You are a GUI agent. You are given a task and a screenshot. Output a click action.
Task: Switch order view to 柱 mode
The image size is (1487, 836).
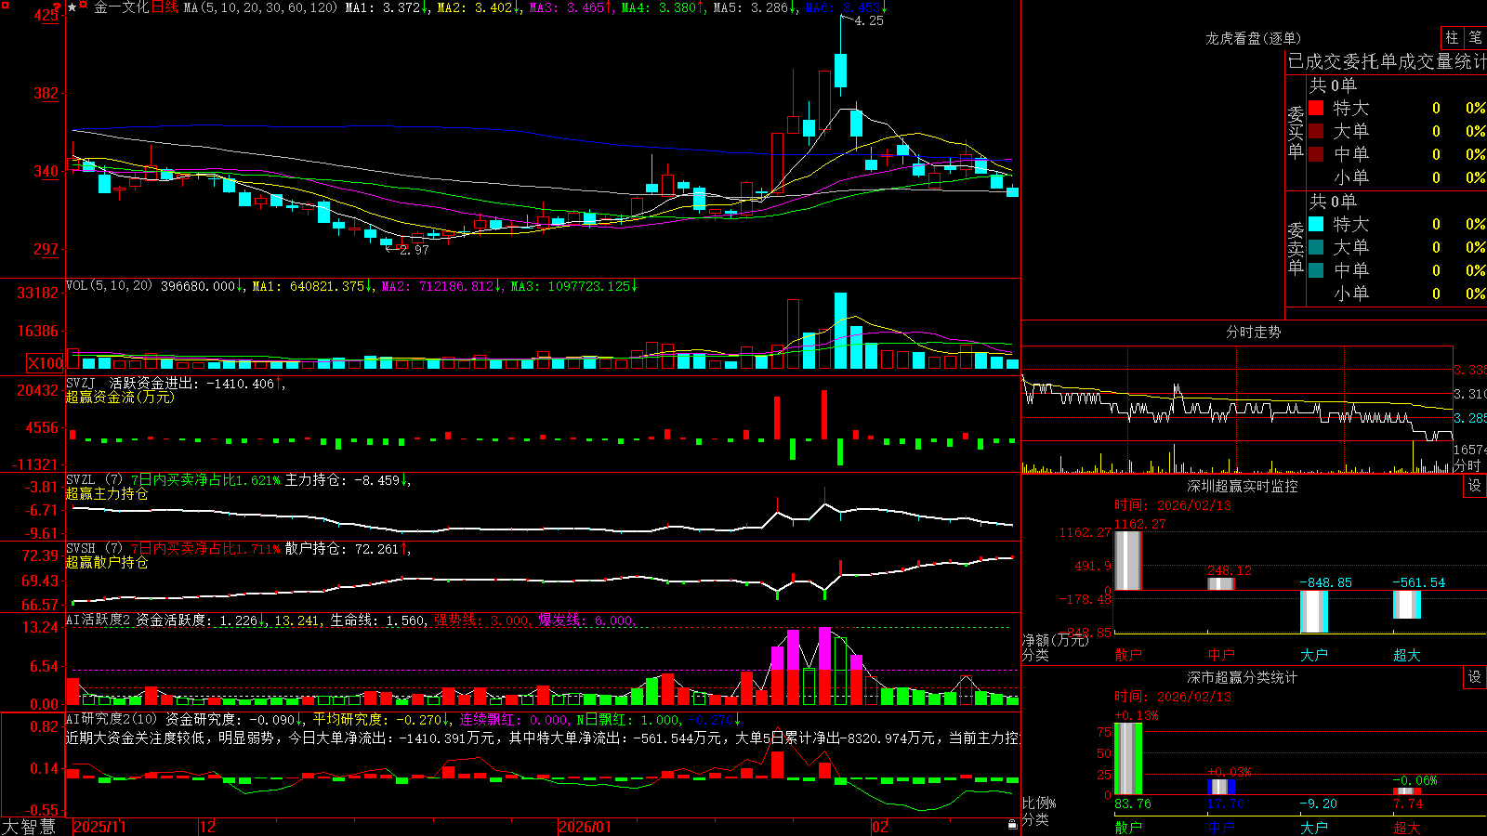point(1452,37)
